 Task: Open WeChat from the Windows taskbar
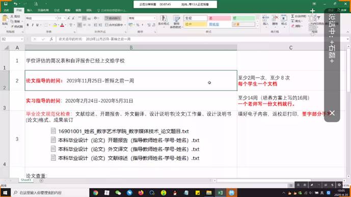118,192
